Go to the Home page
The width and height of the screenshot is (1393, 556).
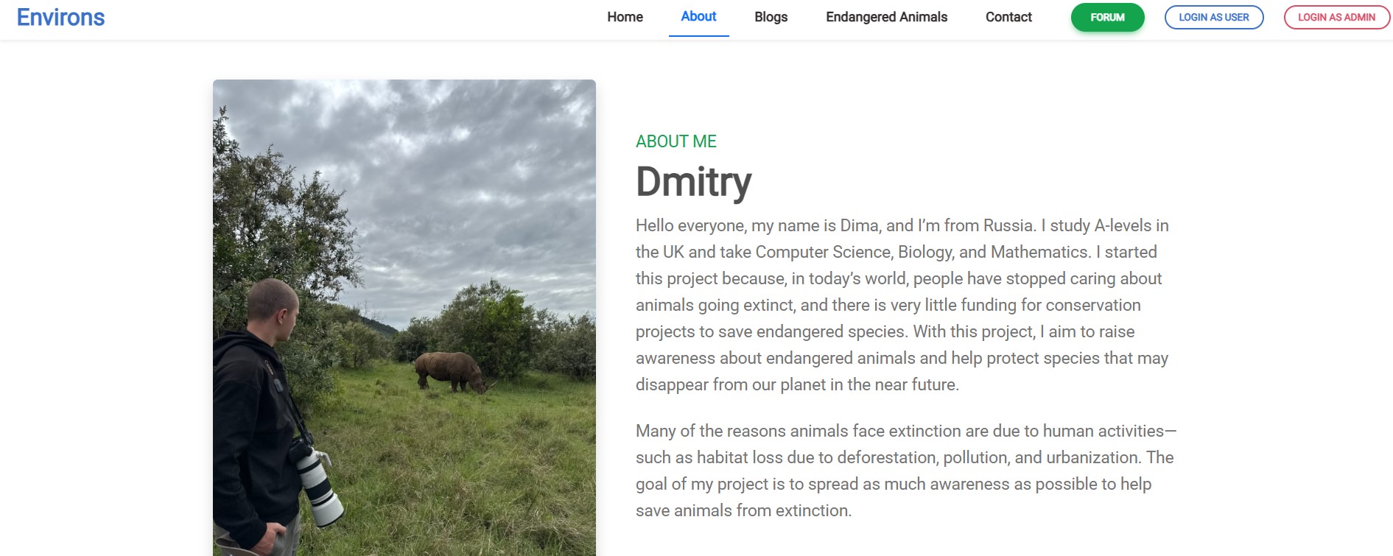pyautogui.click(x=625, y=17)
